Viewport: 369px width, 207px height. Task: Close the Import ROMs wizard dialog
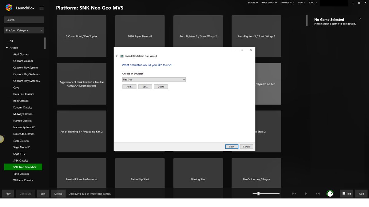(251, 50)
